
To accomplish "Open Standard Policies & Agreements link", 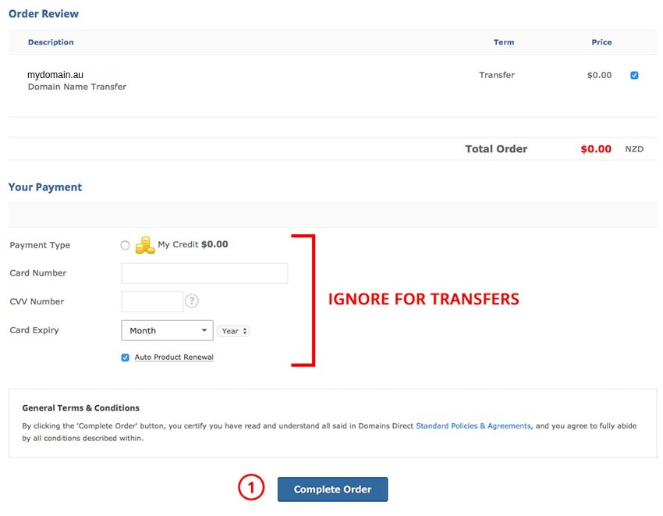I will tap(473, 426).
